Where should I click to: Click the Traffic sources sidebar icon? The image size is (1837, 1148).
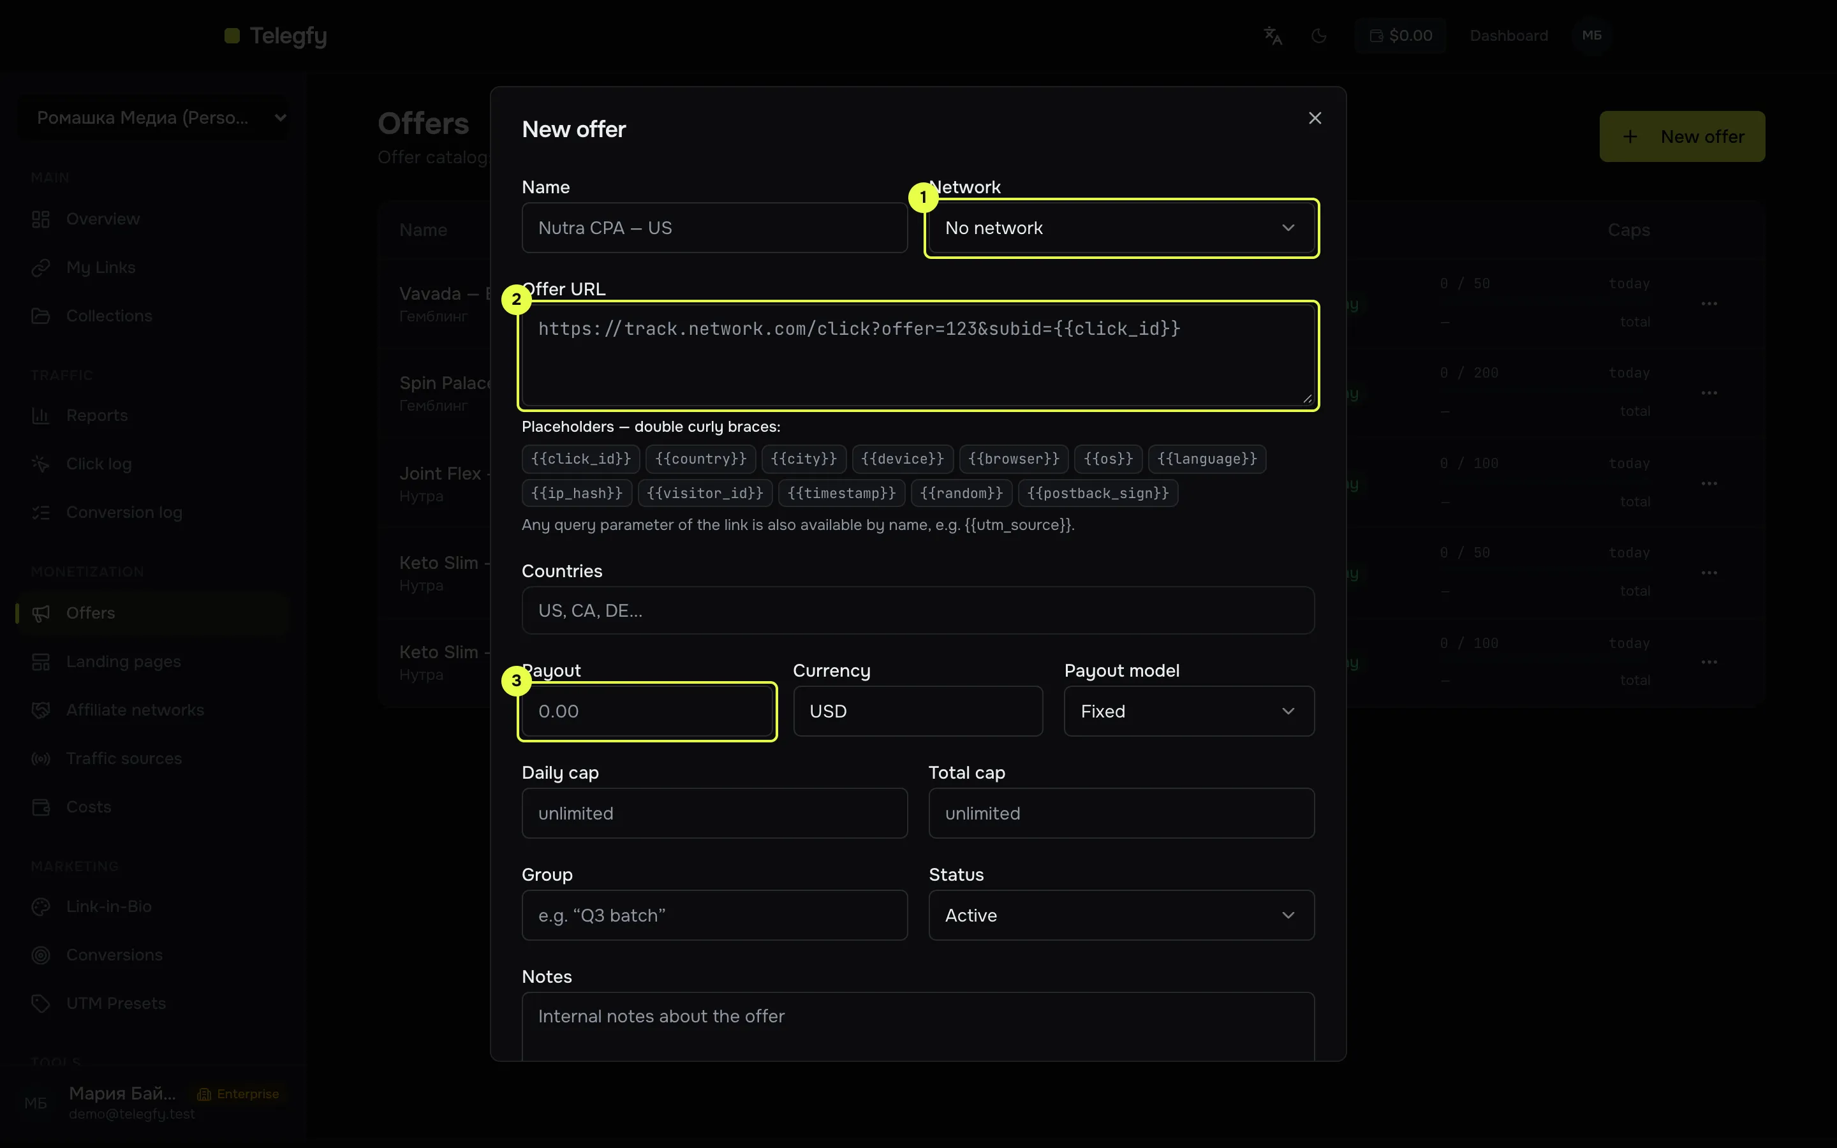point(41,758)
